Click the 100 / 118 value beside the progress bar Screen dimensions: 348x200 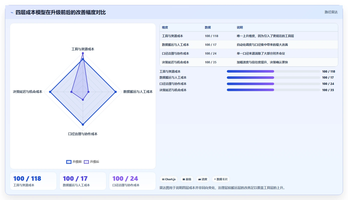click(x=328, y=72)
